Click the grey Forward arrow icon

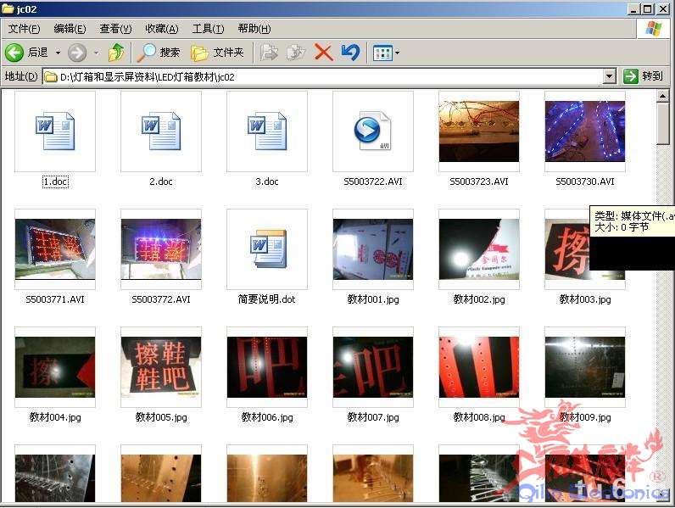(77, 53)
